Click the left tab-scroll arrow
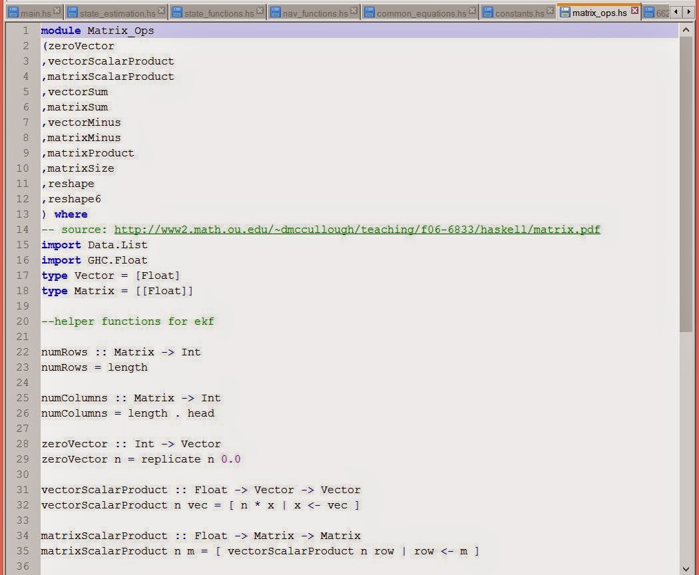This screenshot has height=575, width=699. pyautogui.click(x=675, y=11)
